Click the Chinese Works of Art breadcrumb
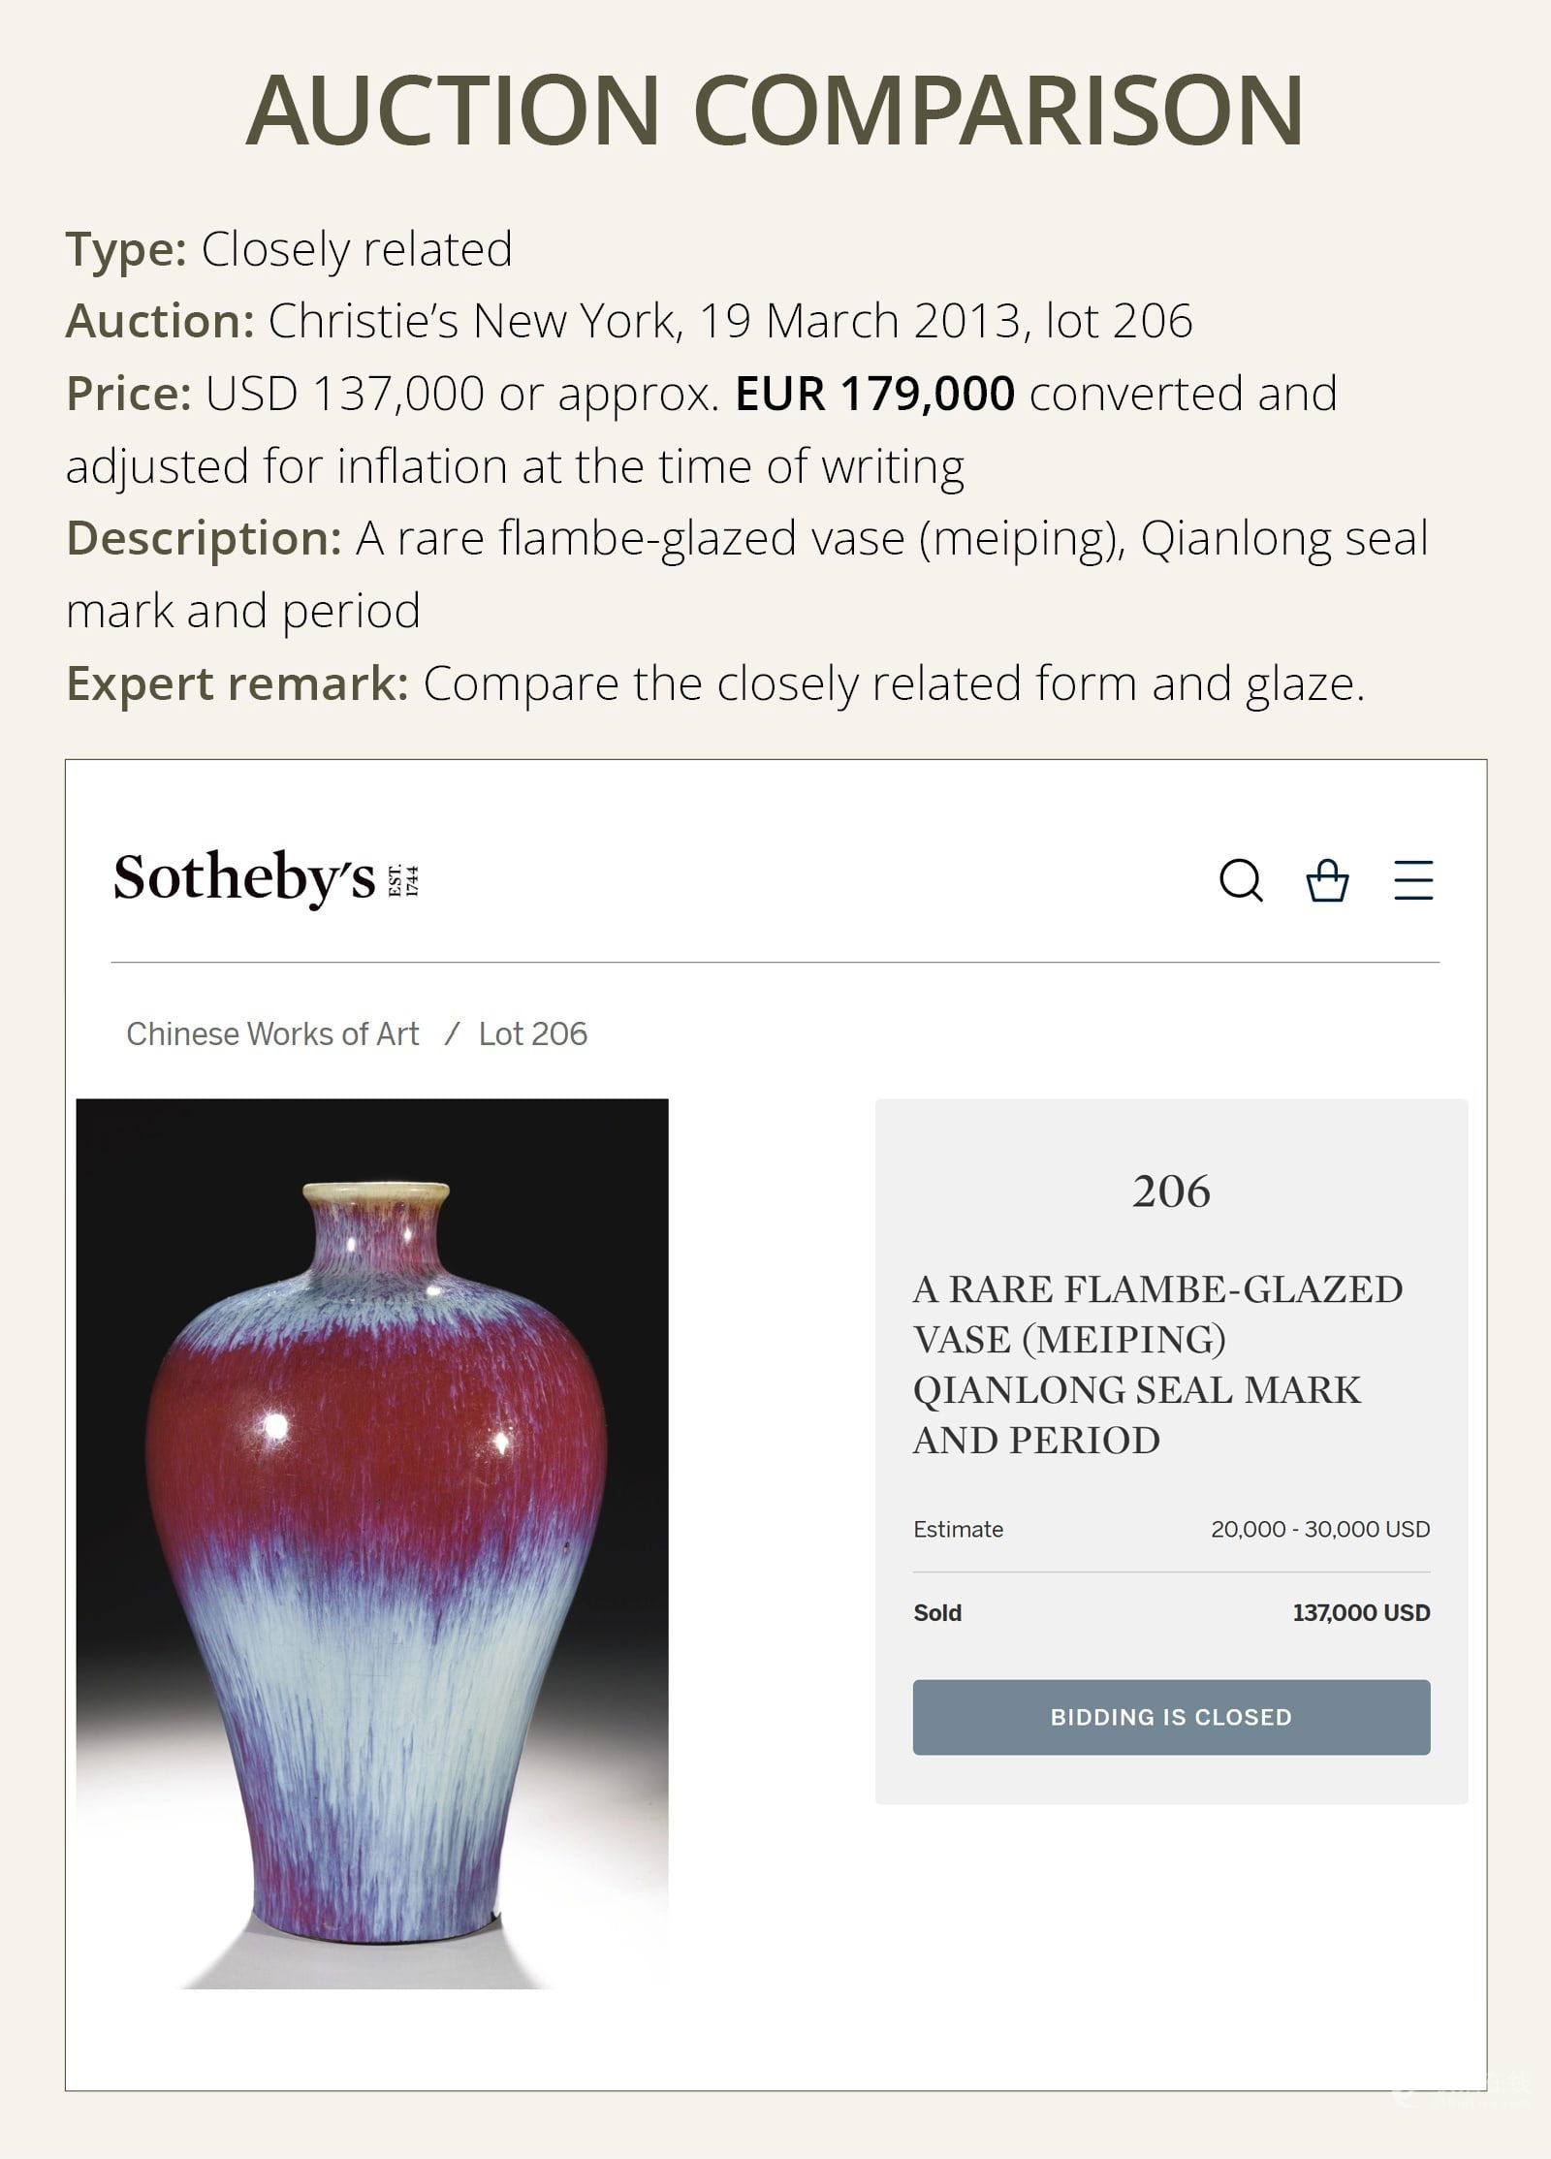This screenshot has height=2159, width=1551. [x=272, y=1034]
